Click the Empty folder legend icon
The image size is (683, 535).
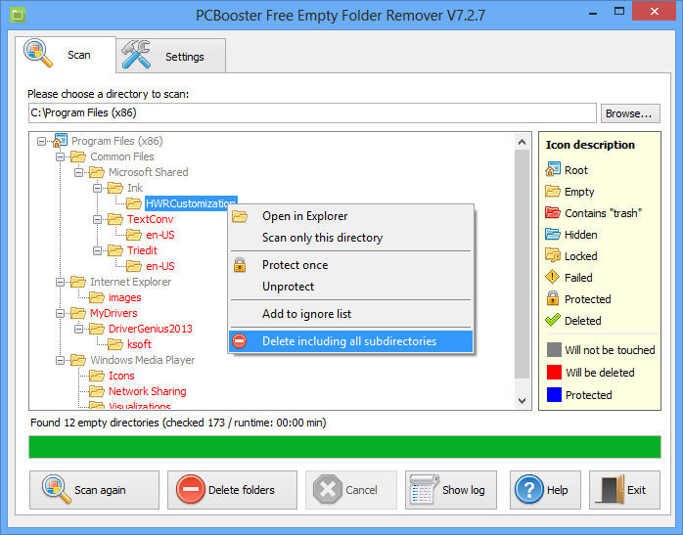click(x=553, y=191)
